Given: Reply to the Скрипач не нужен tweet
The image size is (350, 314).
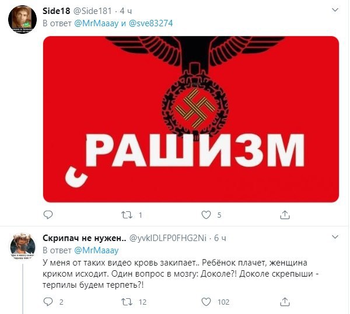Looking at the screenshot, I should tap(48, 302).
